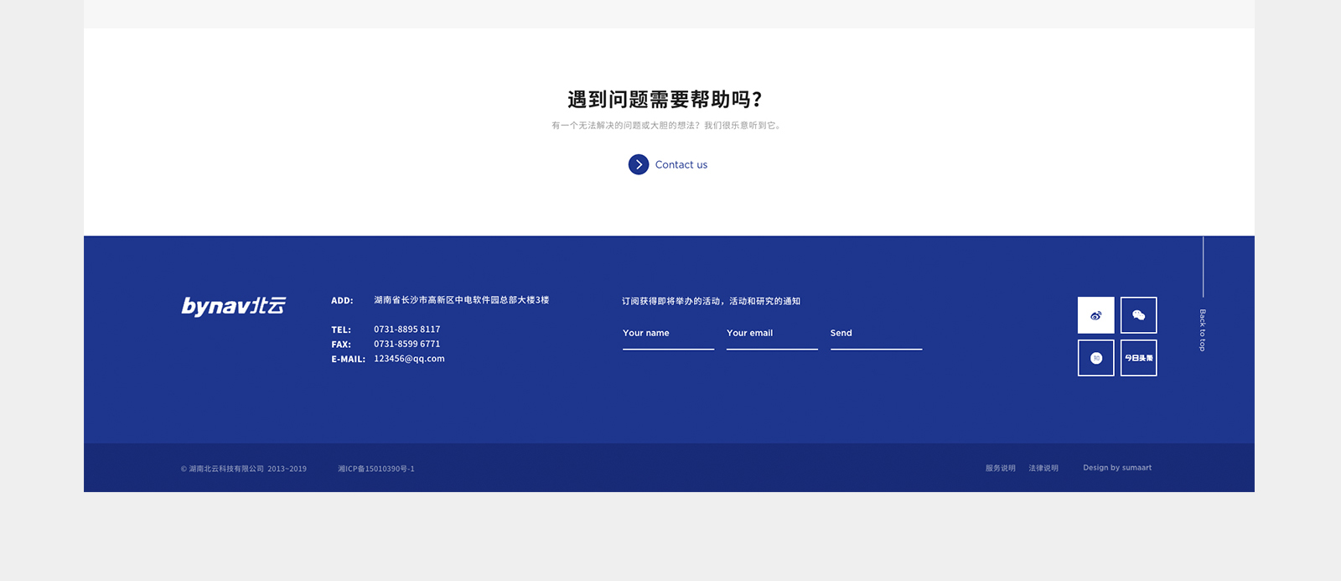Viewport: 1341px width, 581px height.
Task: Click the bynav 北云 footer logo
Action: tap(234, 306)
